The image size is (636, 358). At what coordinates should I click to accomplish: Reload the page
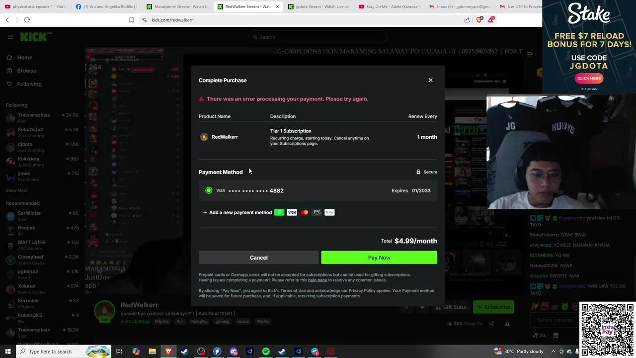point(27,20)
